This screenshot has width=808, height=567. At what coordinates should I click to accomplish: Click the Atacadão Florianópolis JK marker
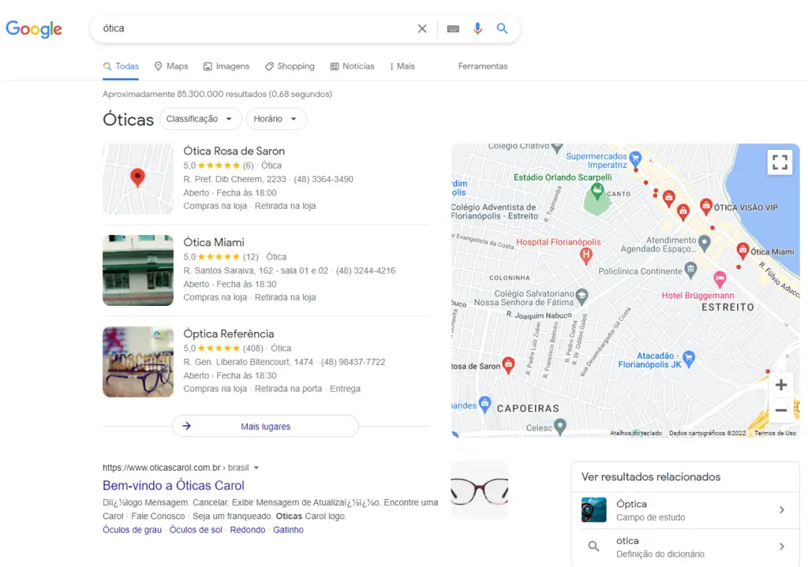(689, 357)
